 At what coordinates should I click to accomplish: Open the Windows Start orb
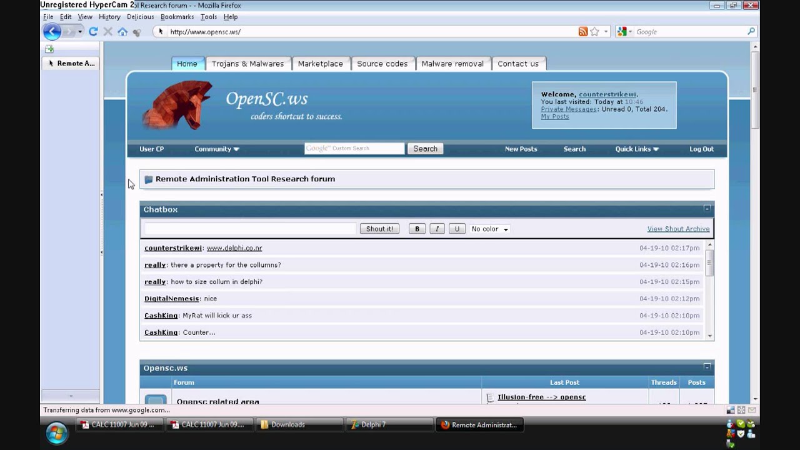(x=56, y=432)
